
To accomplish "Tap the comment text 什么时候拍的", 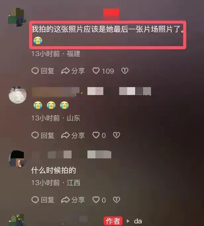I will [54, 170].
